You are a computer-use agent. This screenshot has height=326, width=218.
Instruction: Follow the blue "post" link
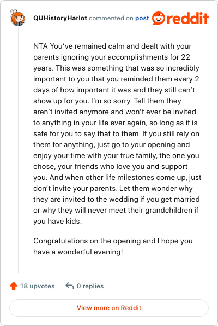[x=142, y=18]
